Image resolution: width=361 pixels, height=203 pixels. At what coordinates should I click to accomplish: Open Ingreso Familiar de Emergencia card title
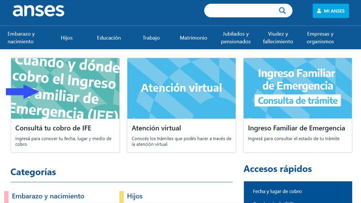[296, 128]
